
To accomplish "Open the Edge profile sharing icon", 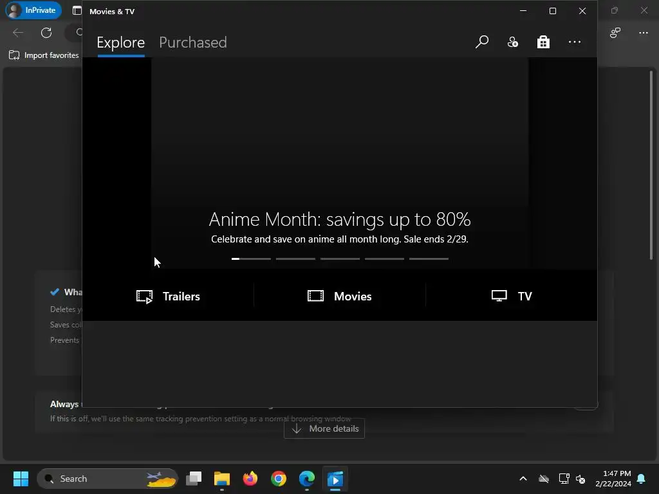I will [615, 33].
